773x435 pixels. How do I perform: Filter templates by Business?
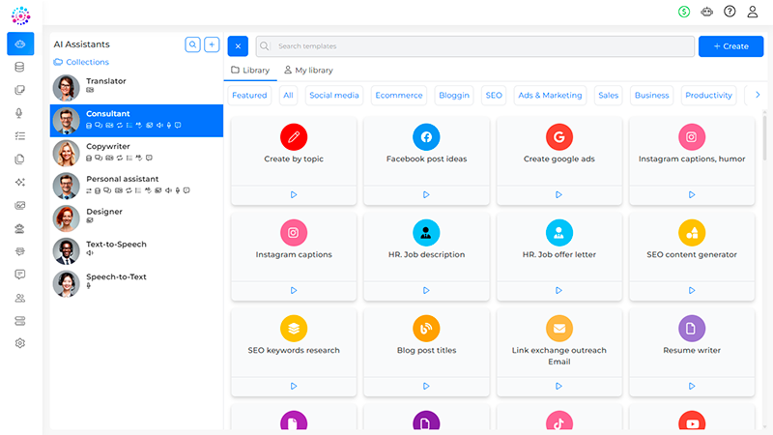click(x=651, y=95)
